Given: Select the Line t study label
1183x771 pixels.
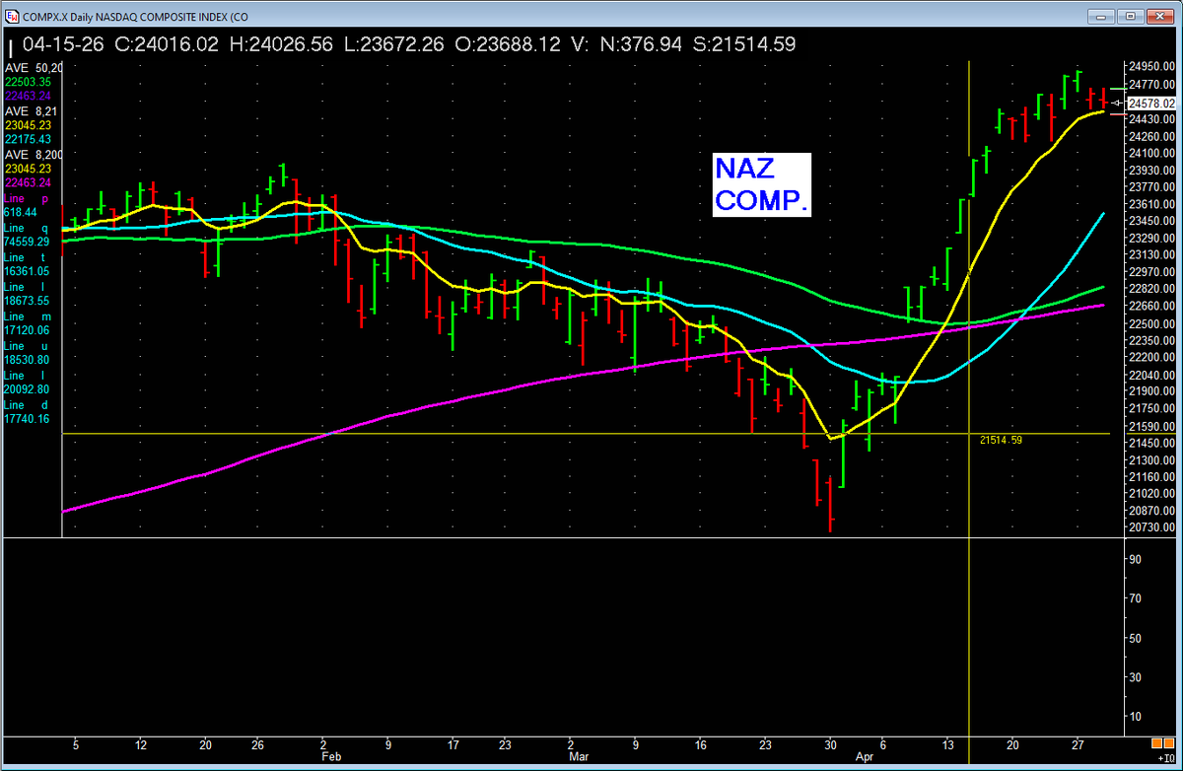Looking at the screenshot, I should [27, 257].
